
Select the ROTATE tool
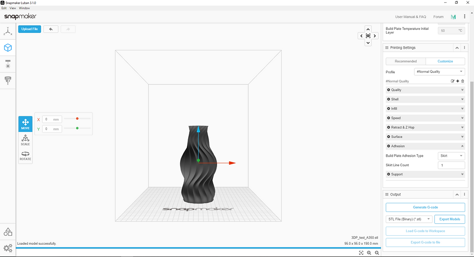tap(26, 156)
